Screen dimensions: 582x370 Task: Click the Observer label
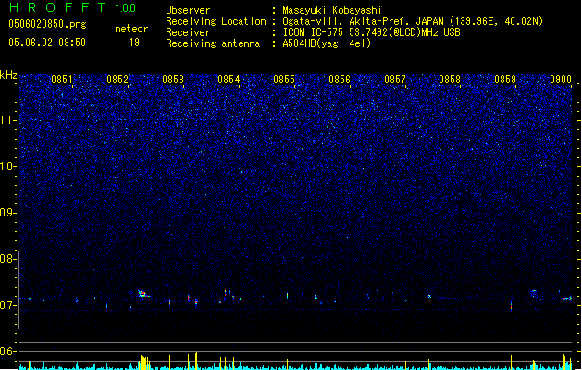point(188,10)
